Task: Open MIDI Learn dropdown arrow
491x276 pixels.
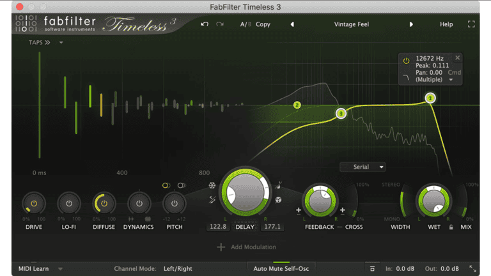Action: (x=60, y=269)
